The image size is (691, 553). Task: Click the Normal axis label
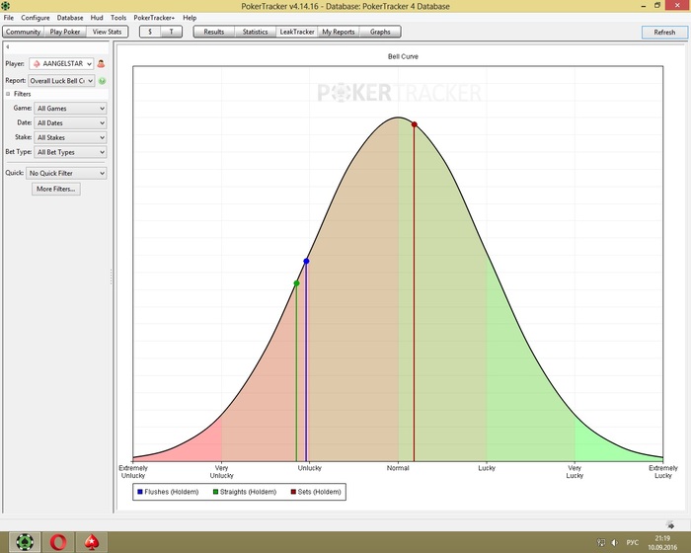(x=398, y=468)
